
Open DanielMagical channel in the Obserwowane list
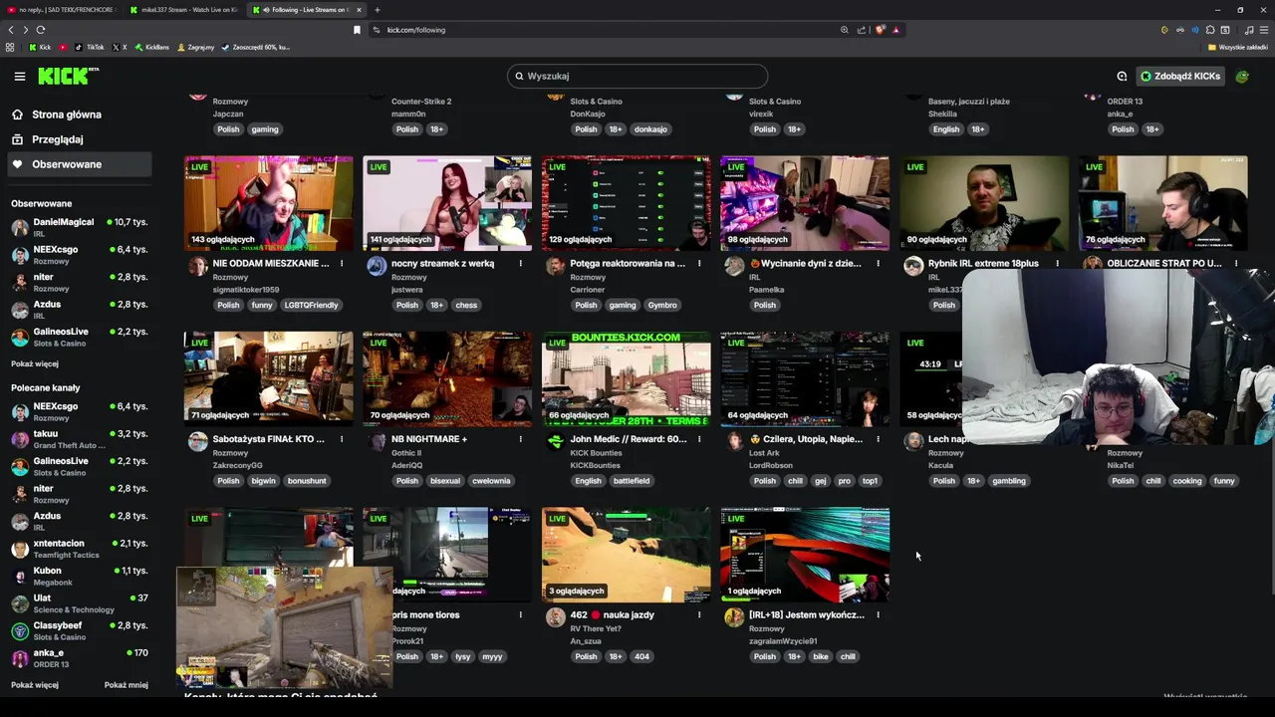[79, 228]
